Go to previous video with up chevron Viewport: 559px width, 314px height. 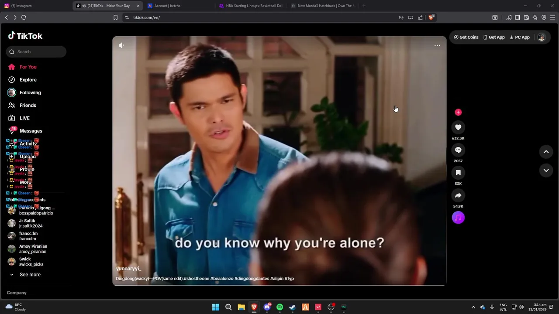pyautogui.click(x=546, y=152)
